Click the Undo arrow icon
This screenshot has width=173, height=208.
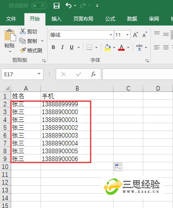[x=69, y=6]
